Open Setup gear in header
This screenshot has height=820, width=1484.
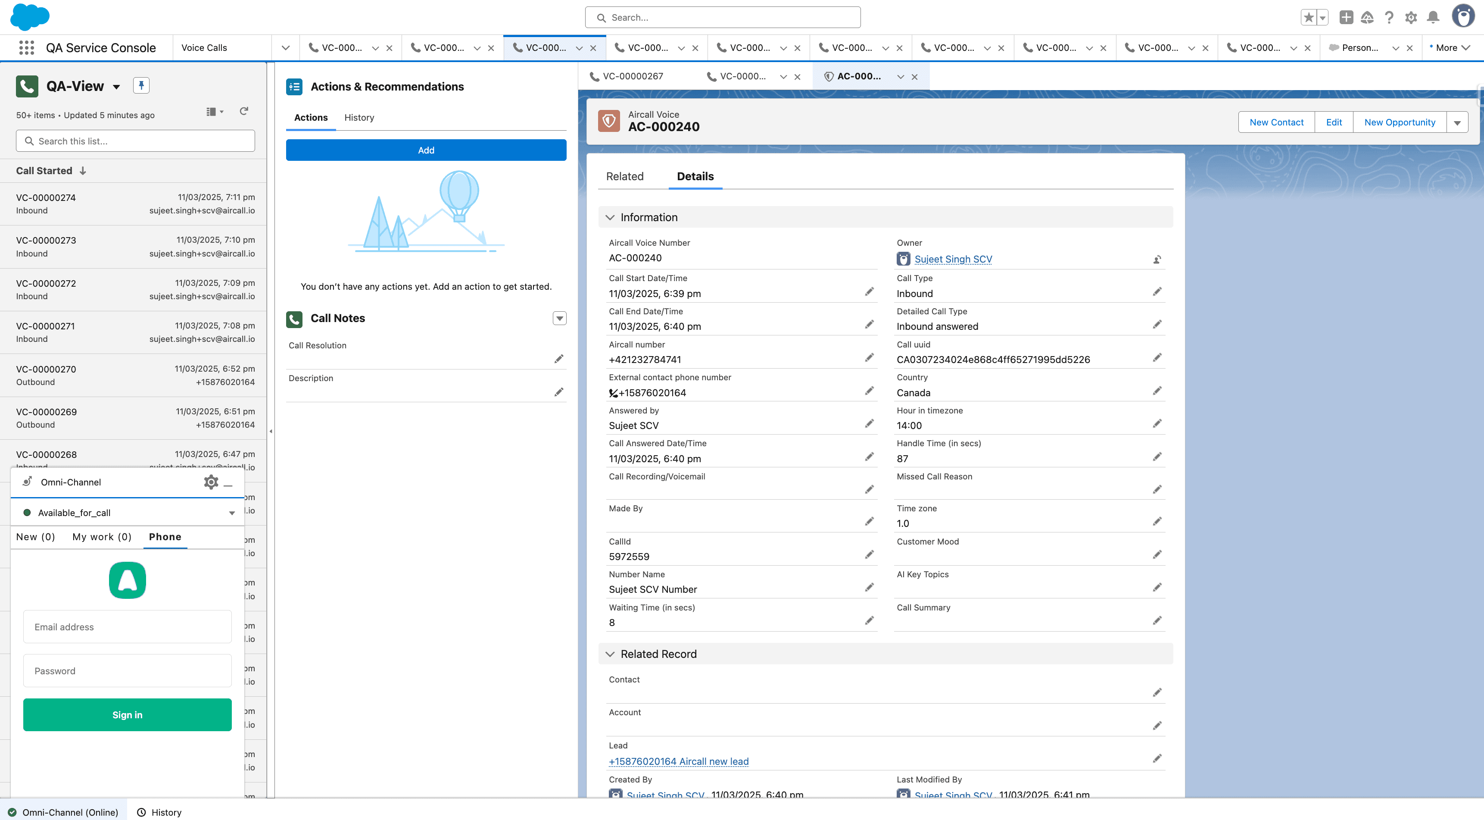click(1411, 17)
